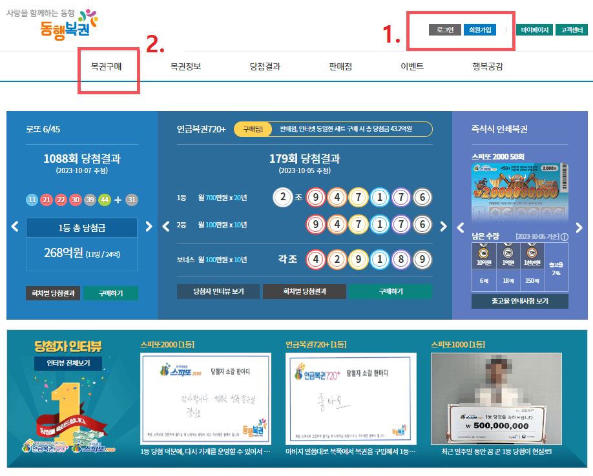Click the 로그인 button
593x476 pixels.
click(445, 30)
